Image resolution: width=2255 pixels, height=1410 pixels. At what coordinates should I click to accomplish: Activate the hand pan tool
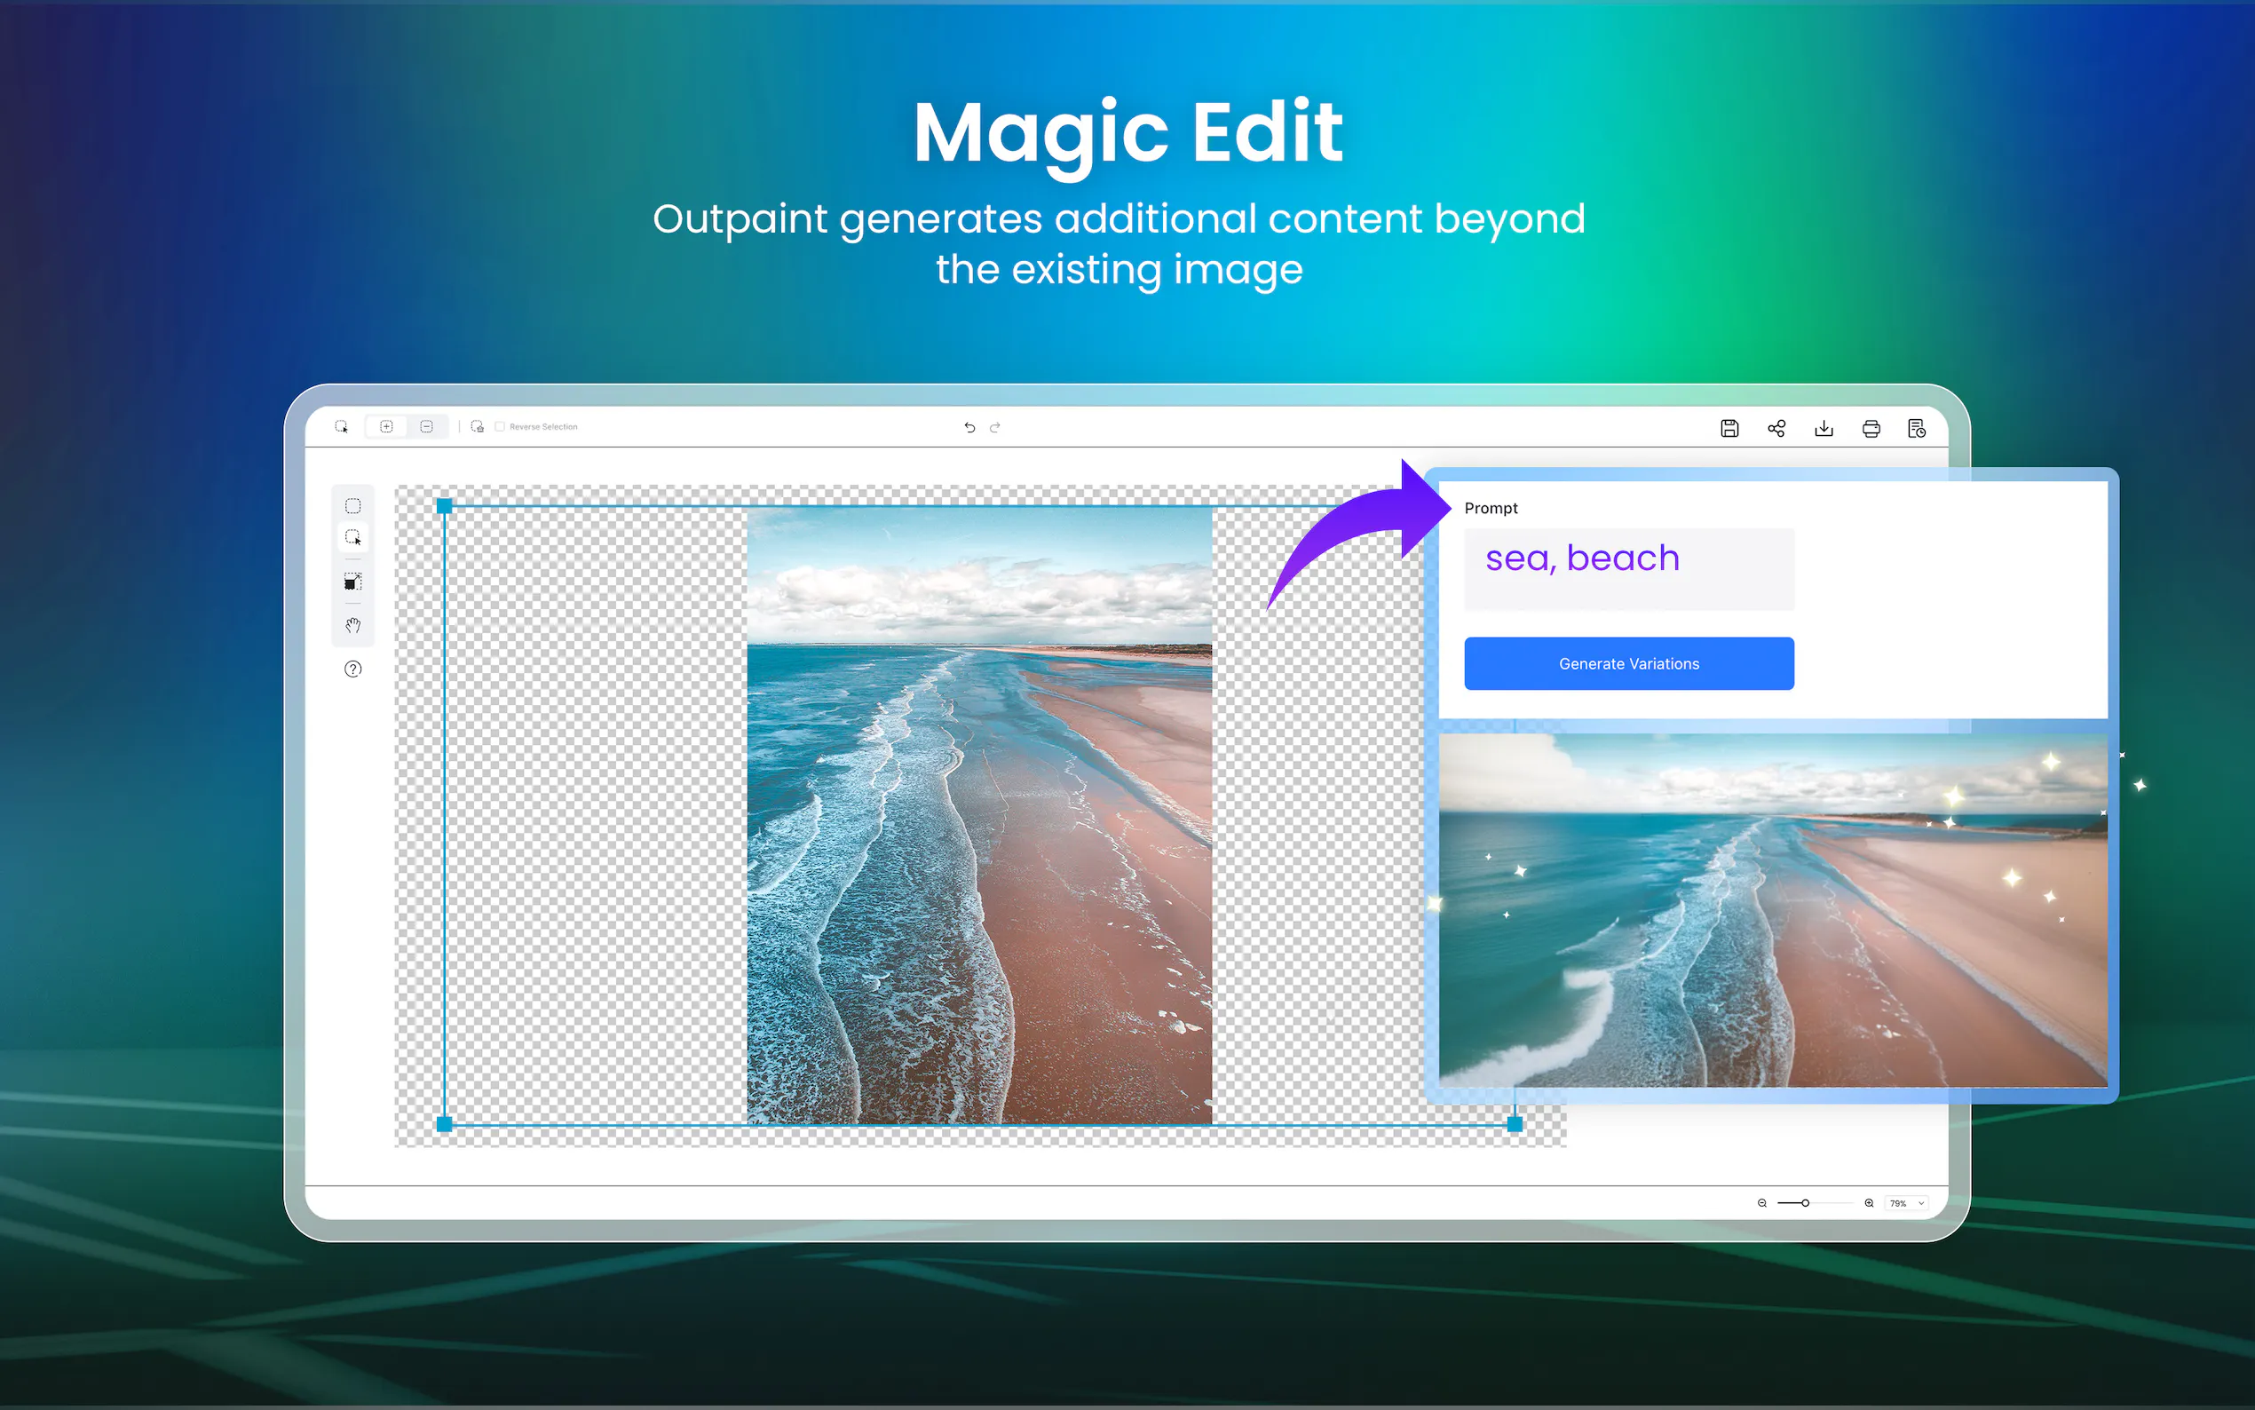coord(352,625)
